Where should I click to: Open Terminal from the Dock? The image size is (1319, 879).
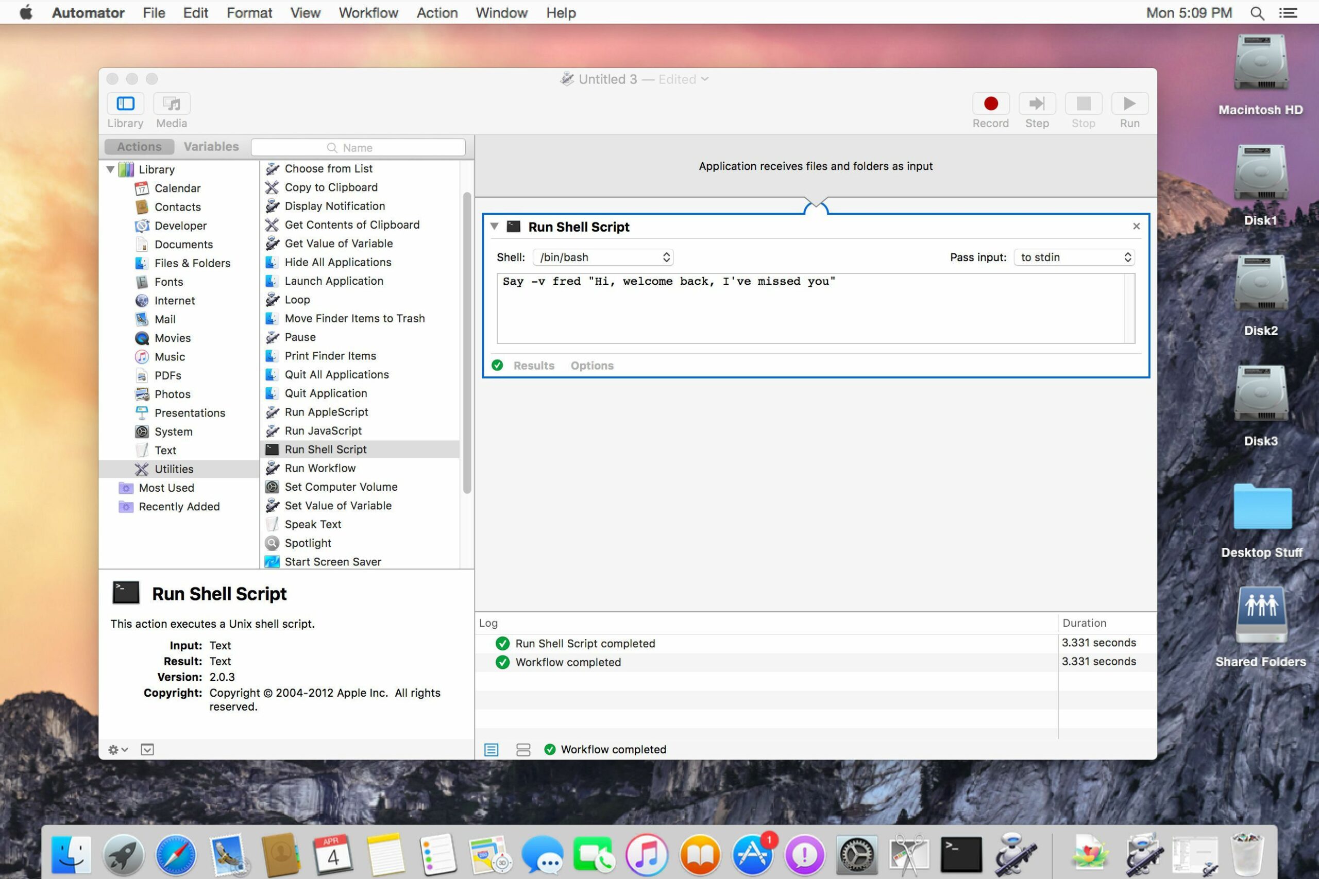(961, 854)
